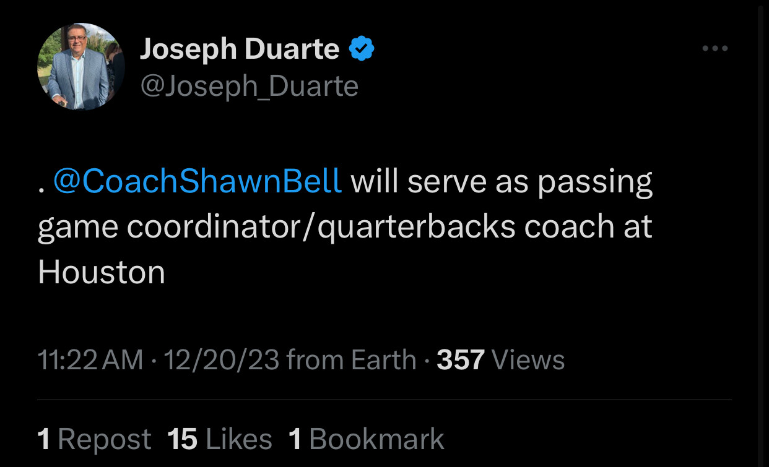Click the 12/20/23 post date
The width and height of the screenshot is (769, 467).
220,360
